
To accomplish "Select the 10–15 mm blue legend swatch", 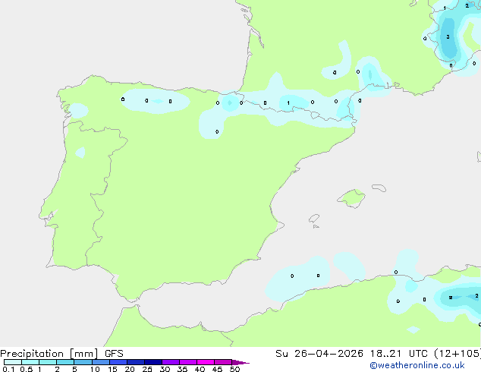I will (x=101, y=362).
